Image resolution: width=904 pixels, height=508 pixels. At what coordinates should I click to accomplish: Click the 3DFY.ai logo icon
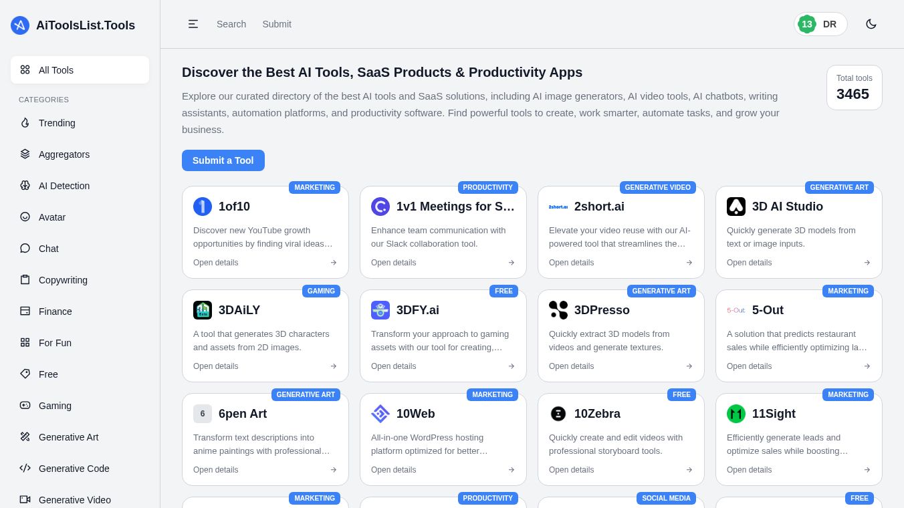tap(380, 310)
